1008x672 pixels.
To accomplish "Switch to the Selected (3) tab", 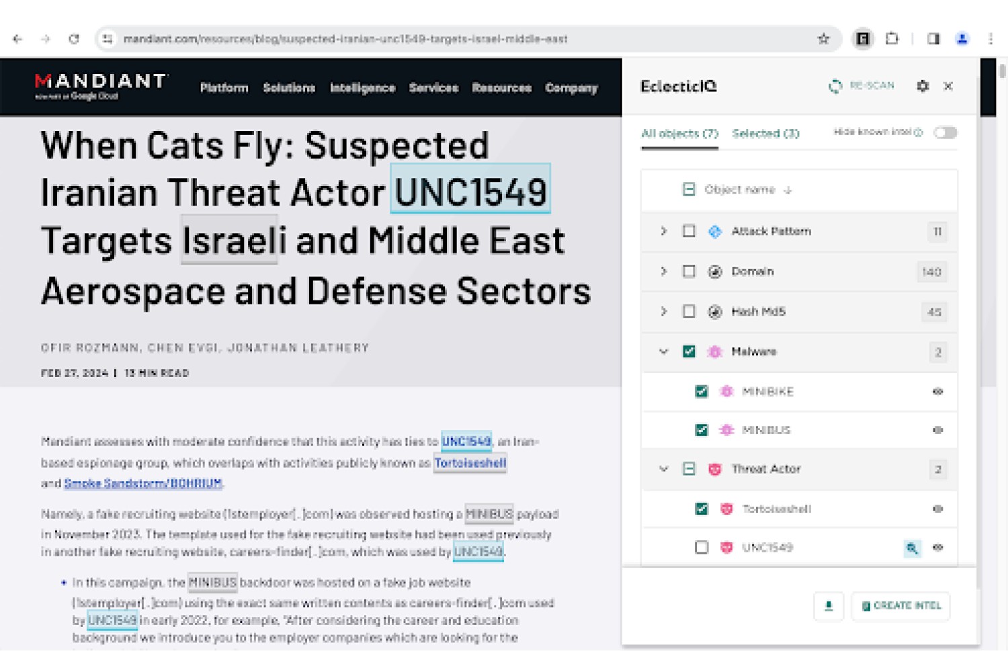I will (x=765, y=134).
